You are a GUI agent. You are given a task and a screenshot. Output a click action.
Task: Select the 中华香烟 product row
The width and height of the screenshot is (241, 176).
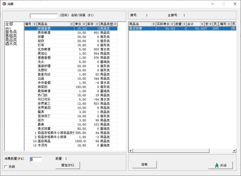point(71,83)
